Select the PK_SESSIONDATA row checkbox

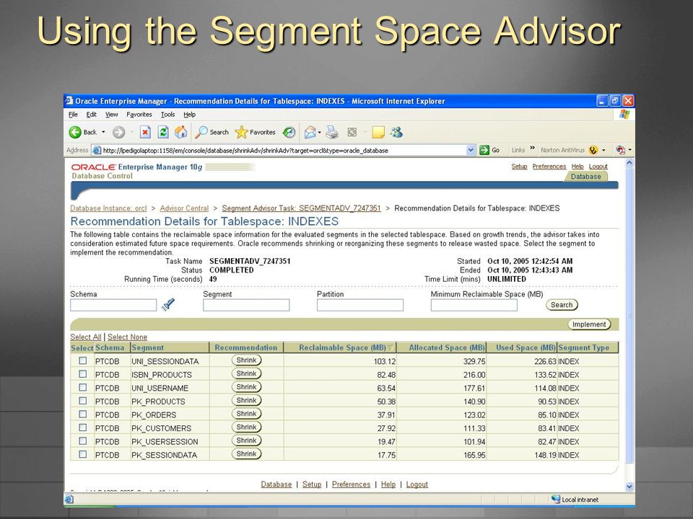pos(82,453)
